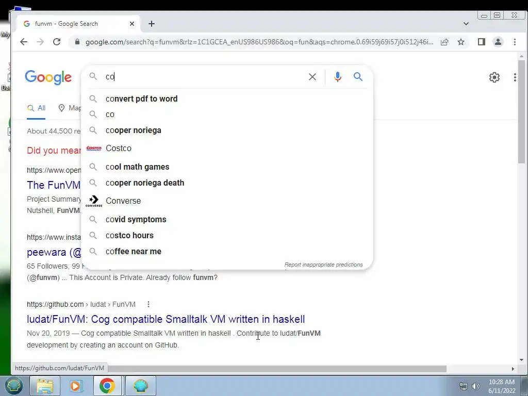Open Windows Start orb
The width and height of the screenshot is (528, 396).
(x=14, y=386)
